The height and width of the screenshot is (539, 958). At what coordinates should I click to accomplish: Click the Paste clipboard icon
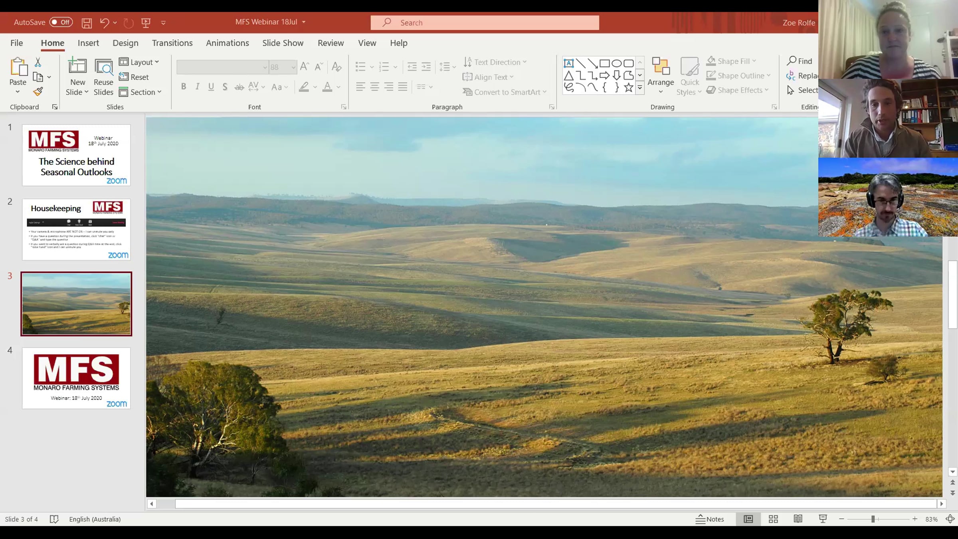(x=18, y=67)
